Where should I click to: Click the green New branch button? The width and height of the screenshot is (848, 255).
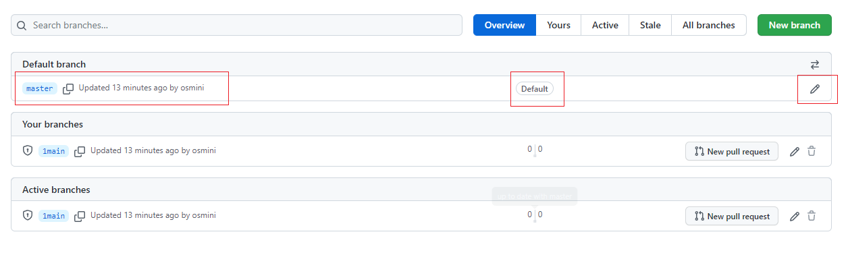(x=795, y=25)
